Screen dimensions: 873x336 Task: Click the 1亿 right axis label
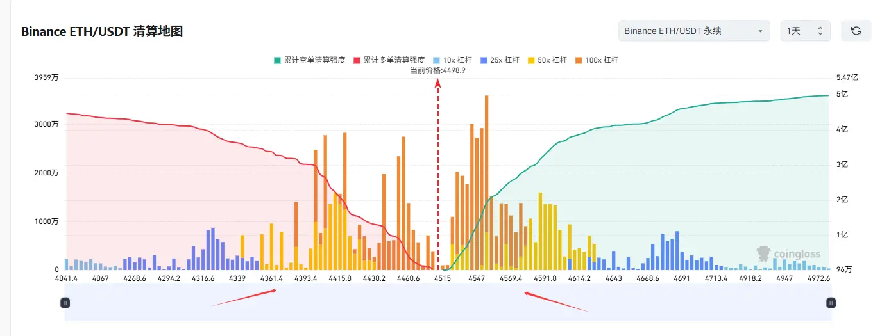(x=842, y=235)
